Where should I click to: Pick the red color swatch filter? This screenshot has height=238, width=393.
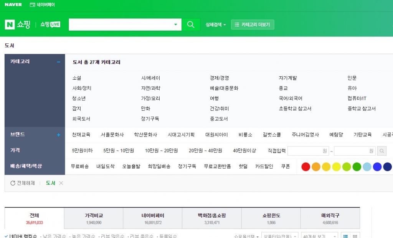coord(306,167)
